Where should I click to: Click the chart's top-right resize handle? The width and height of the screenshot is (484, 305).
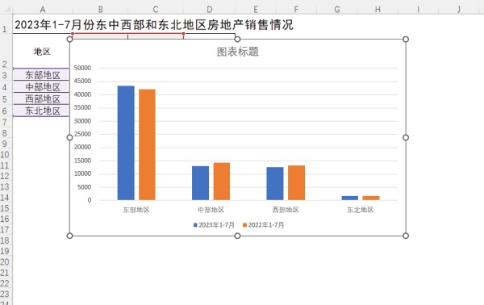point(406,40)
